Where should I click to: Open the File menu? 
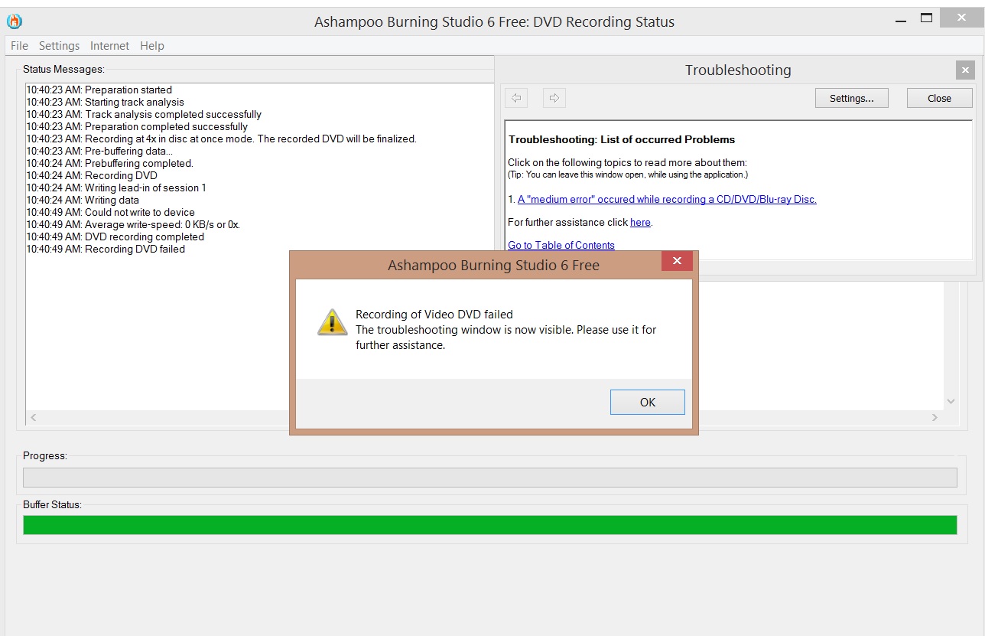[19, 46]
